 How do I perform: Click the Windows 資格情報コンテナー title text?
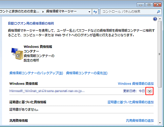pyautogui.click(x=38, y=49)
